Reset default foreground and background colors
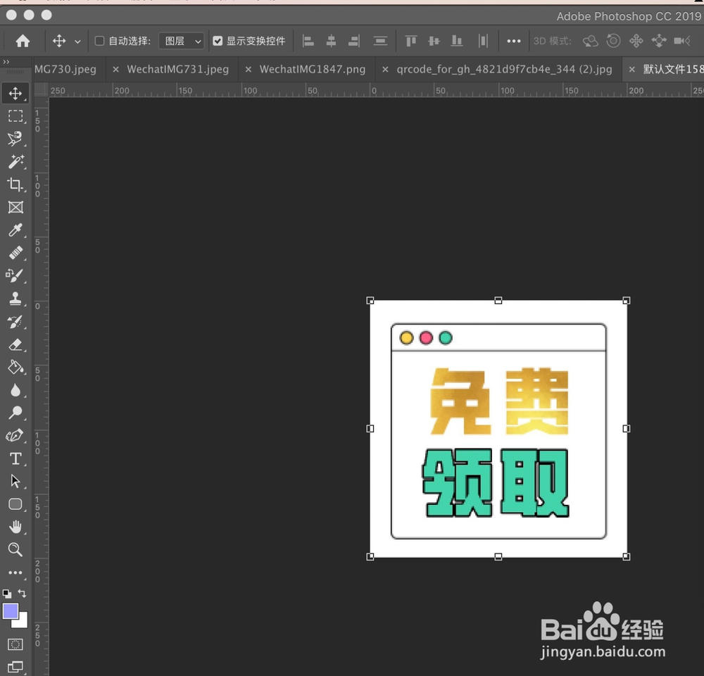The height and width of the screenshot is (676, 704). point(7,594)
